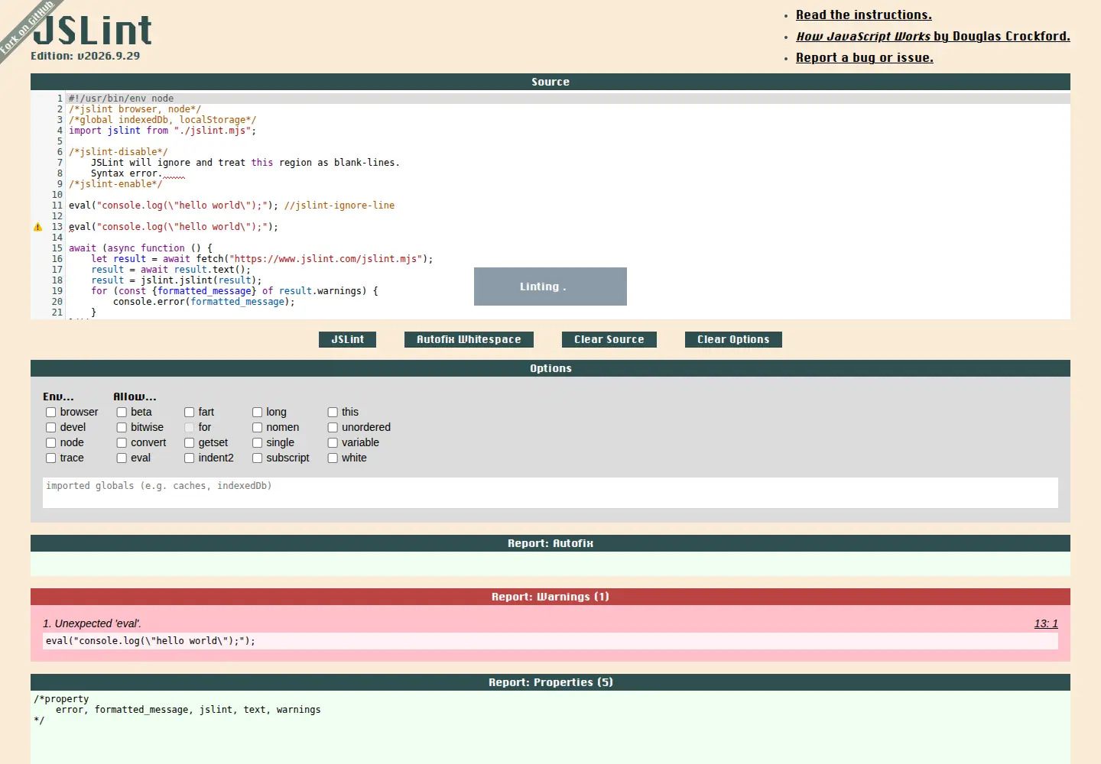Click the Report: Properties (5) header

coord(550,682)
